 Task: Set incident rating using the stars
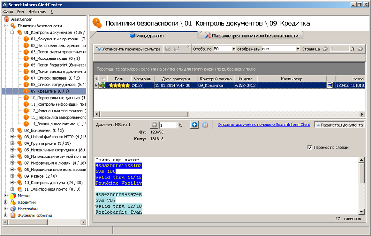pos(120,85)
